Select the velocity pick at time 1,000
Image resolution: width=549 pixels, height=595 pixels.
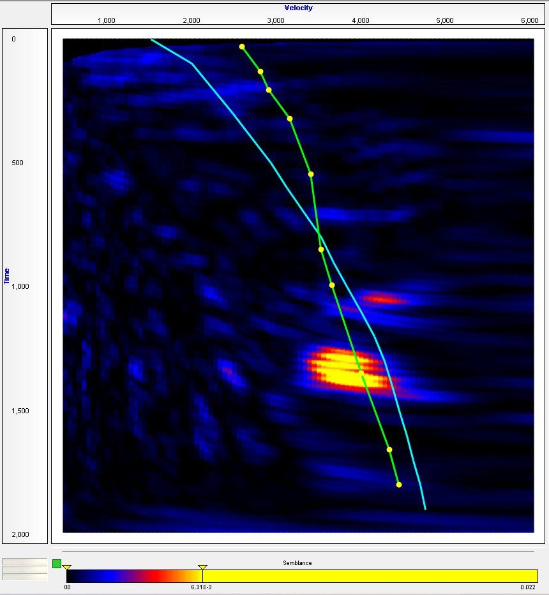click(332, 285)
